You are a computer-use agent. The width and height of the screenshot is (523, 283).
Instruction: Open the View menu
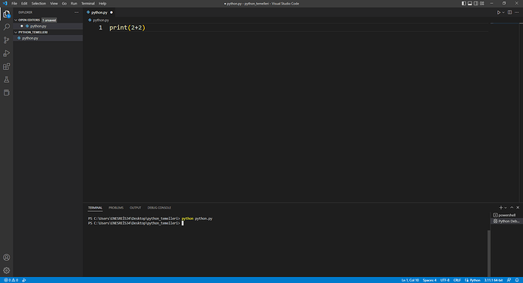click(54, 3)
